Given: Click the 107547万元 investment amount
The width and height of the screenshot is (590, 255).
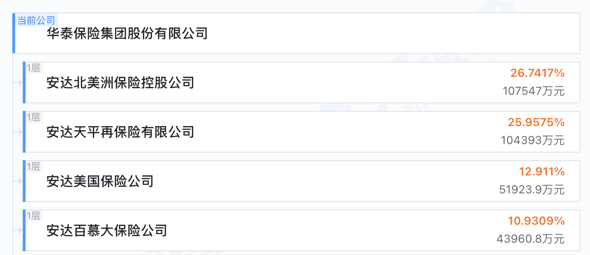Looking at the screenshot, I should pos(534,91).
